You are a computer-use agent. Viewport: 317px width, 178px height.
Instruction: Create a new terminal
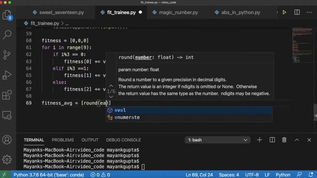point(260,139)
